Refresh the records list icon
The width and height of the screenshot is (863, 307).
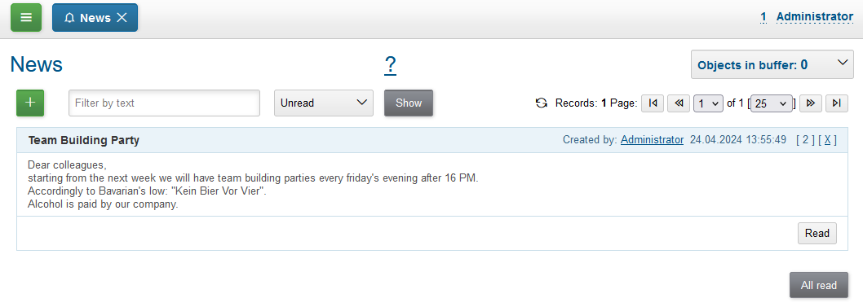pos(542,103)
